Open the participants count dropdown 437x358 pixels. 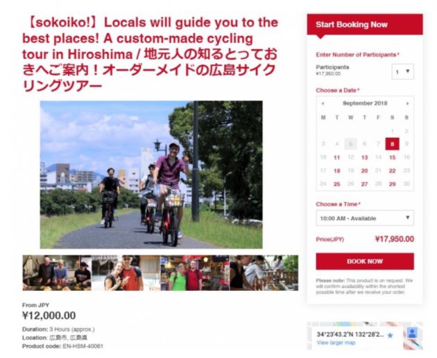[403, 72]
